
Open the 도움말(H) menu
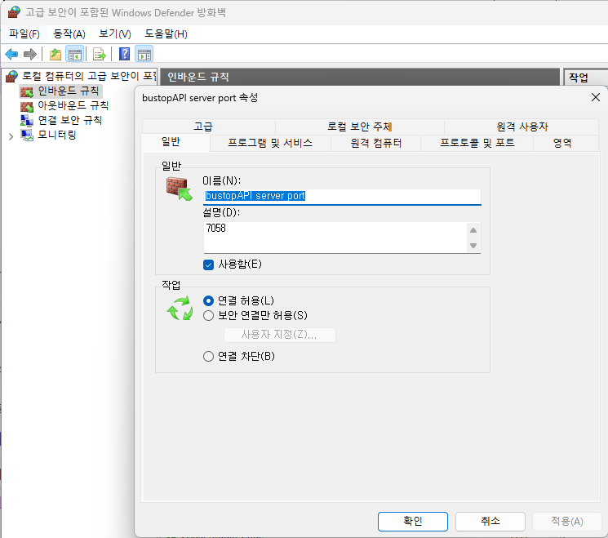click(166, 34)
